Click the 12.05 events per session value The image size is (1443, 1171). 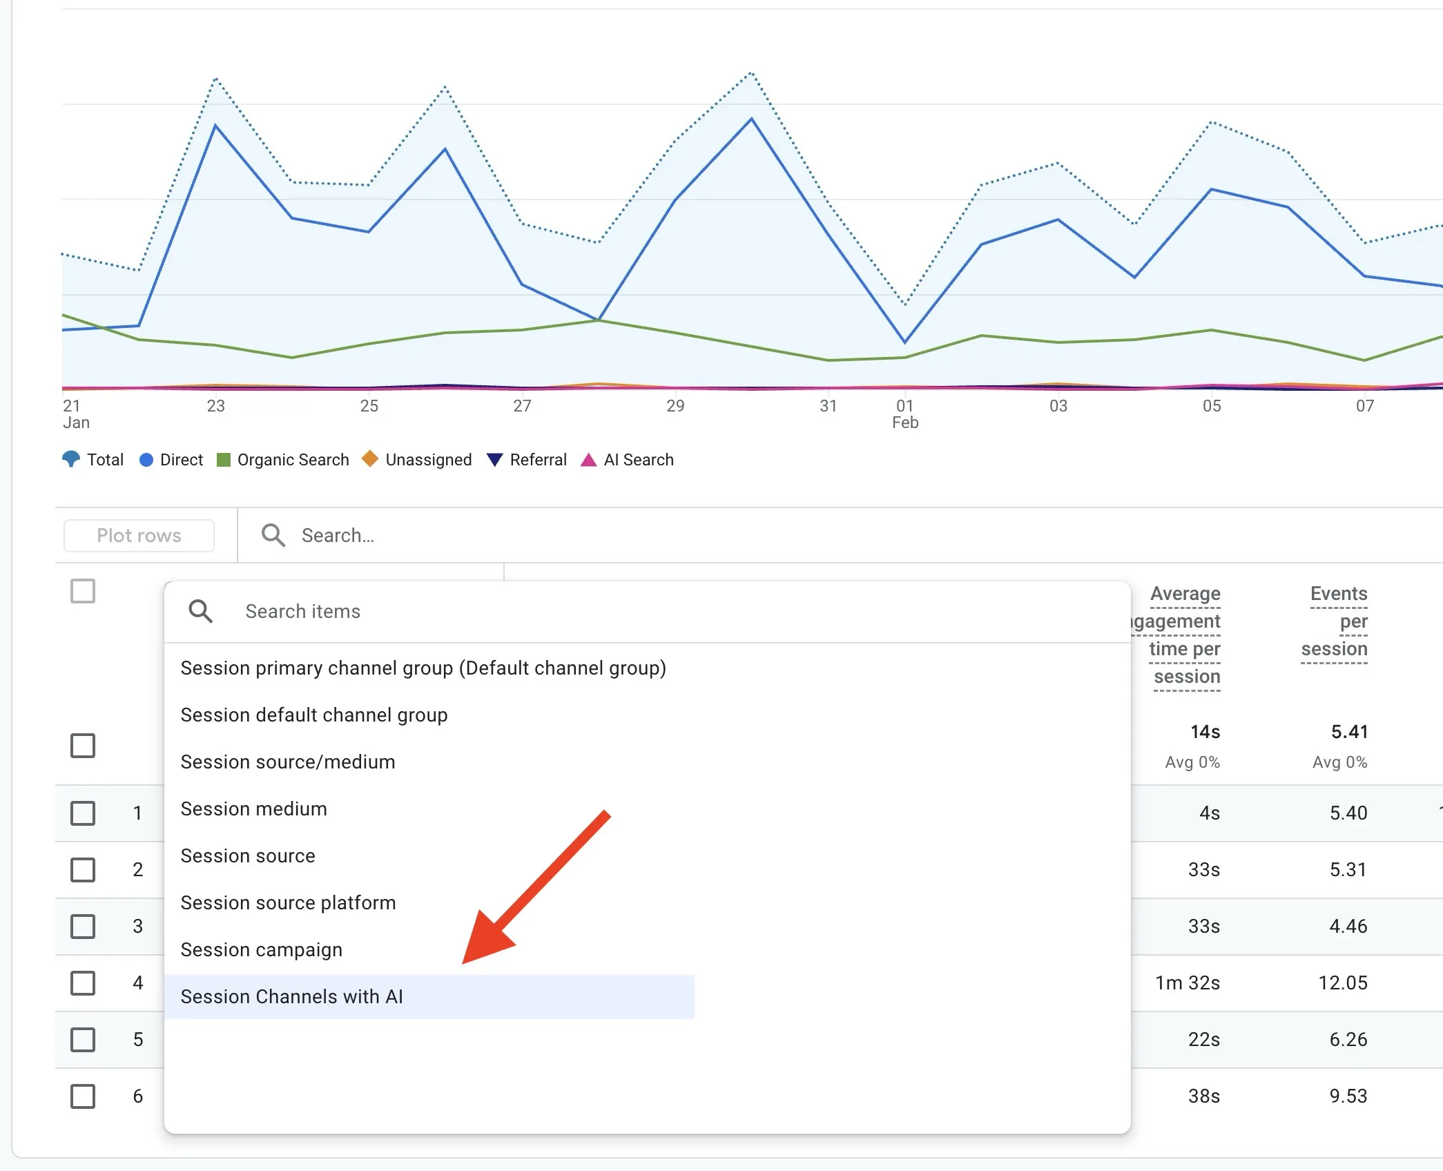[x=1344, y=983]
